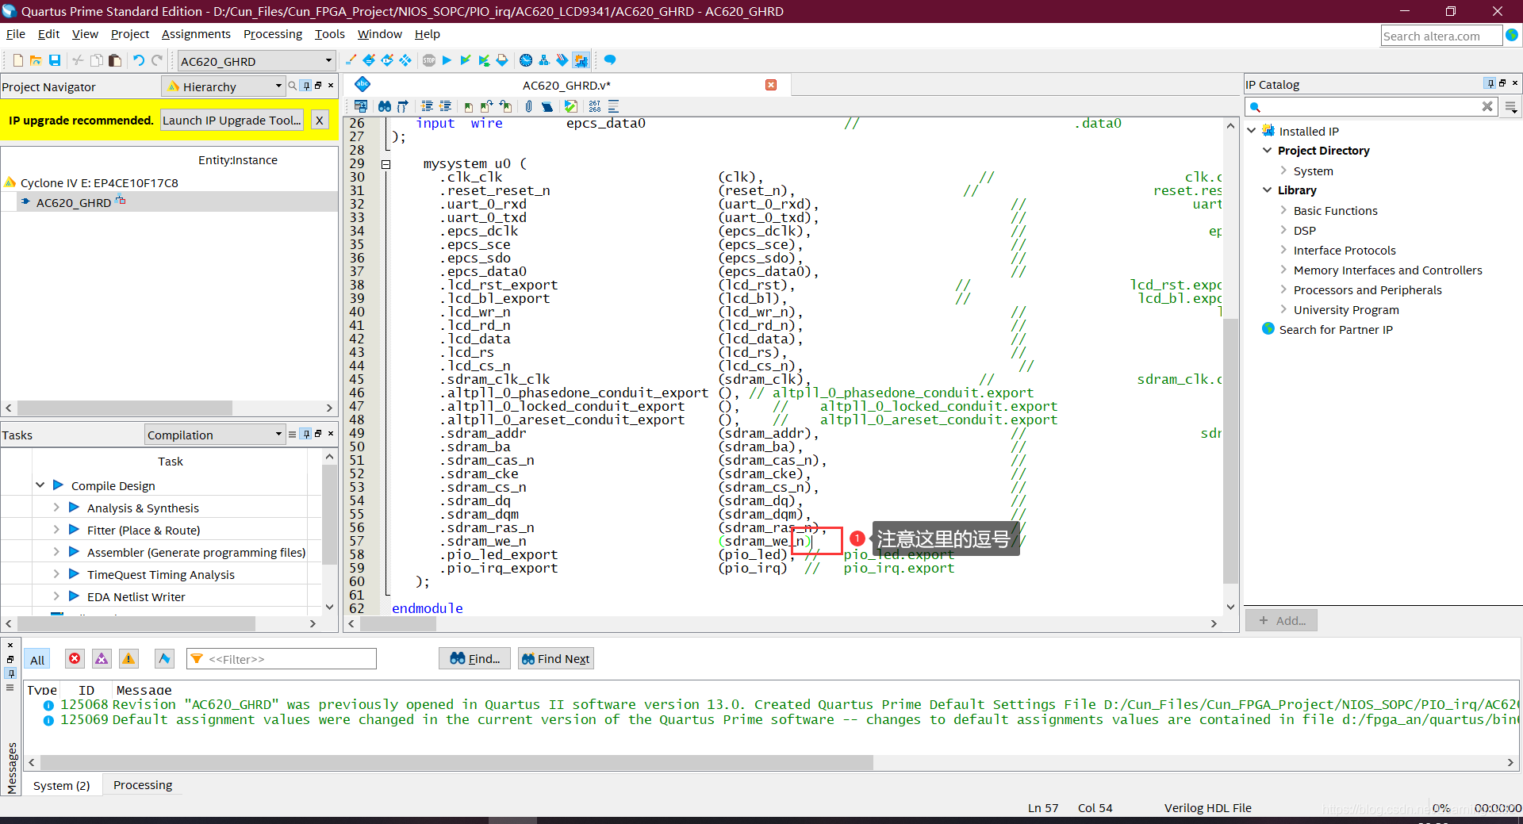Open the AC620_GHRD revision dropdown
Screen dimensions: 1523x824
click(257, 61)
